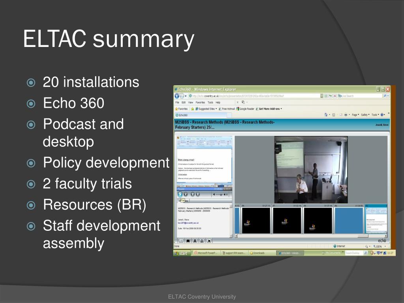Screen dimensions: 404x303
Task: Click the Print icon in command bar
Action: pos(346,115)
